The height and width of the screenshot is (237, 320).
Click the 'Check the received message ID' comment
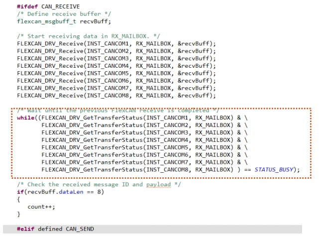click(99, 185)
